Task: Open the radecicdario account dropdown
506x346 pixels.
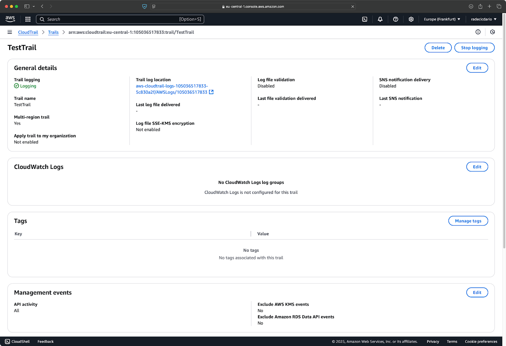Action: click(x=484, y=19)
